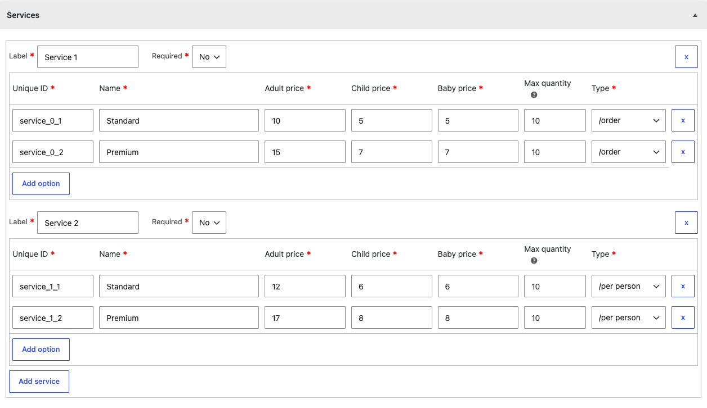The height and width of the screenshot is (408, 707).
Task: Delete the service_0_2 option row
Action: click(x=683, y=152)
